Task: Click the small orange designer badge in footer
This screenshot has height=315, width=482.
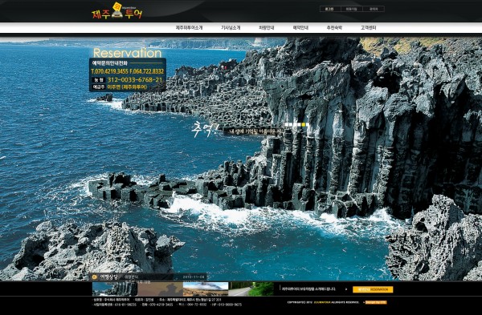Action: click(x=376, y=302)
